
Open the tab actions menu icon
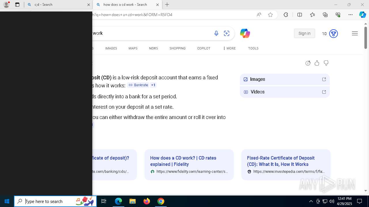pyautogui.click(x=17, y=5)
